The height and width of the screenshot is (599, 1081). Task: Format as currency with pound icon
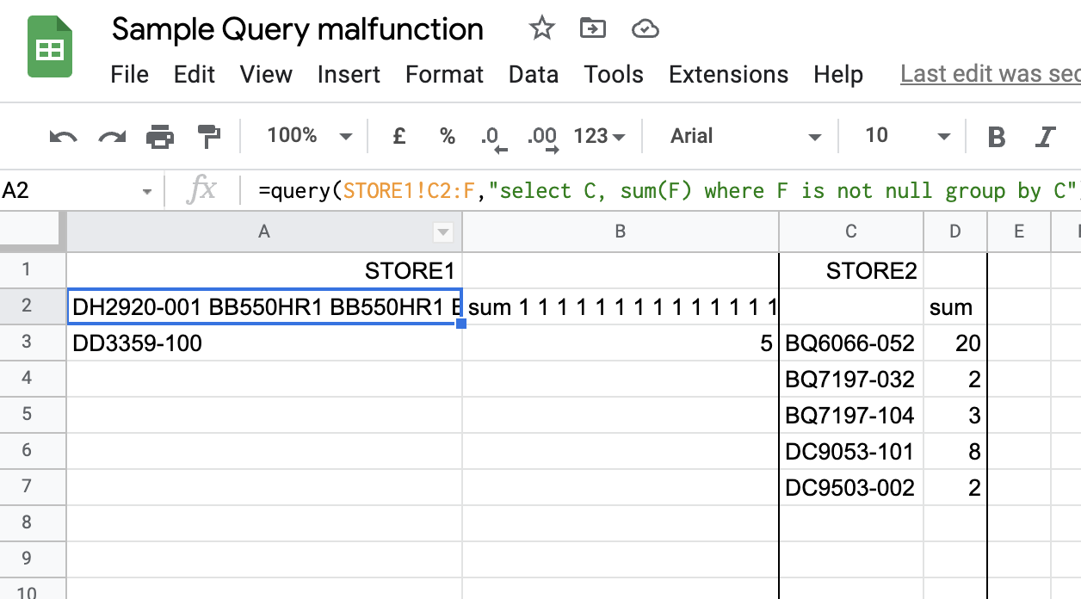point(399,136)
